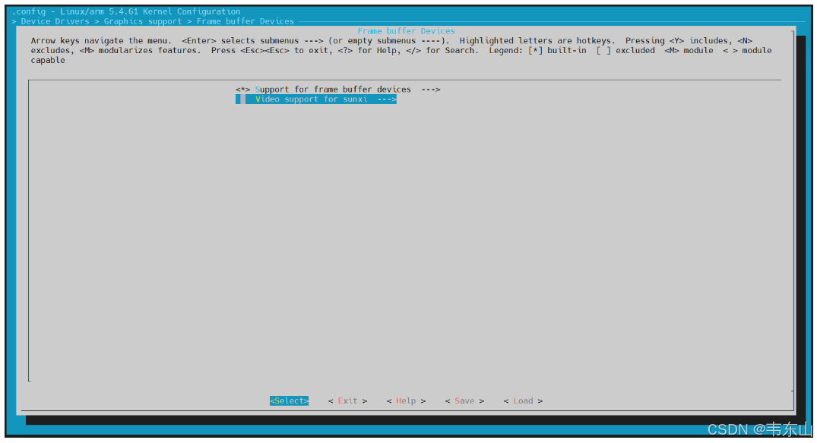Screen dimensions: 817x443
Task: Click the Graphics support breadcrumb
Action: pyautogui.click(x=143, y=21)
